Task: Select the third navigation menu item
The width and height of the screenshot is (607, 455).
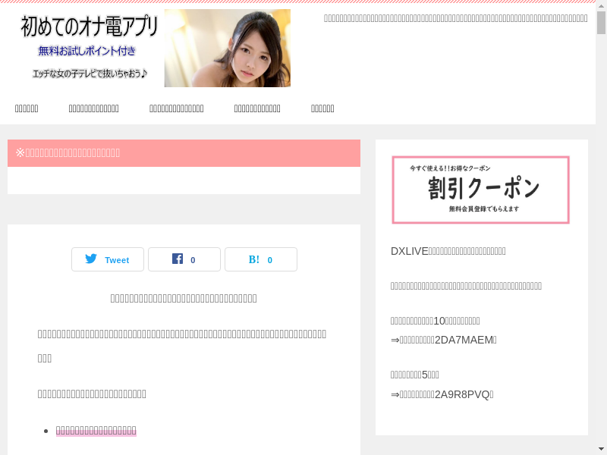Action: point(176,108)
